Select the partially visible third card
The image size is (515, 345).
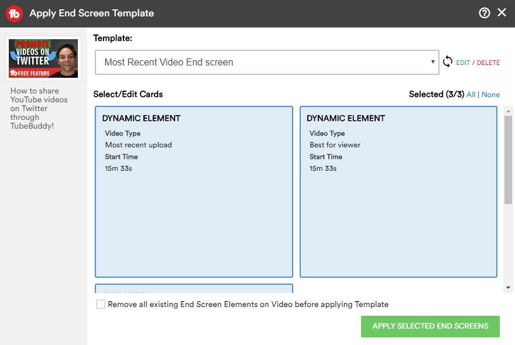(194, 288)
